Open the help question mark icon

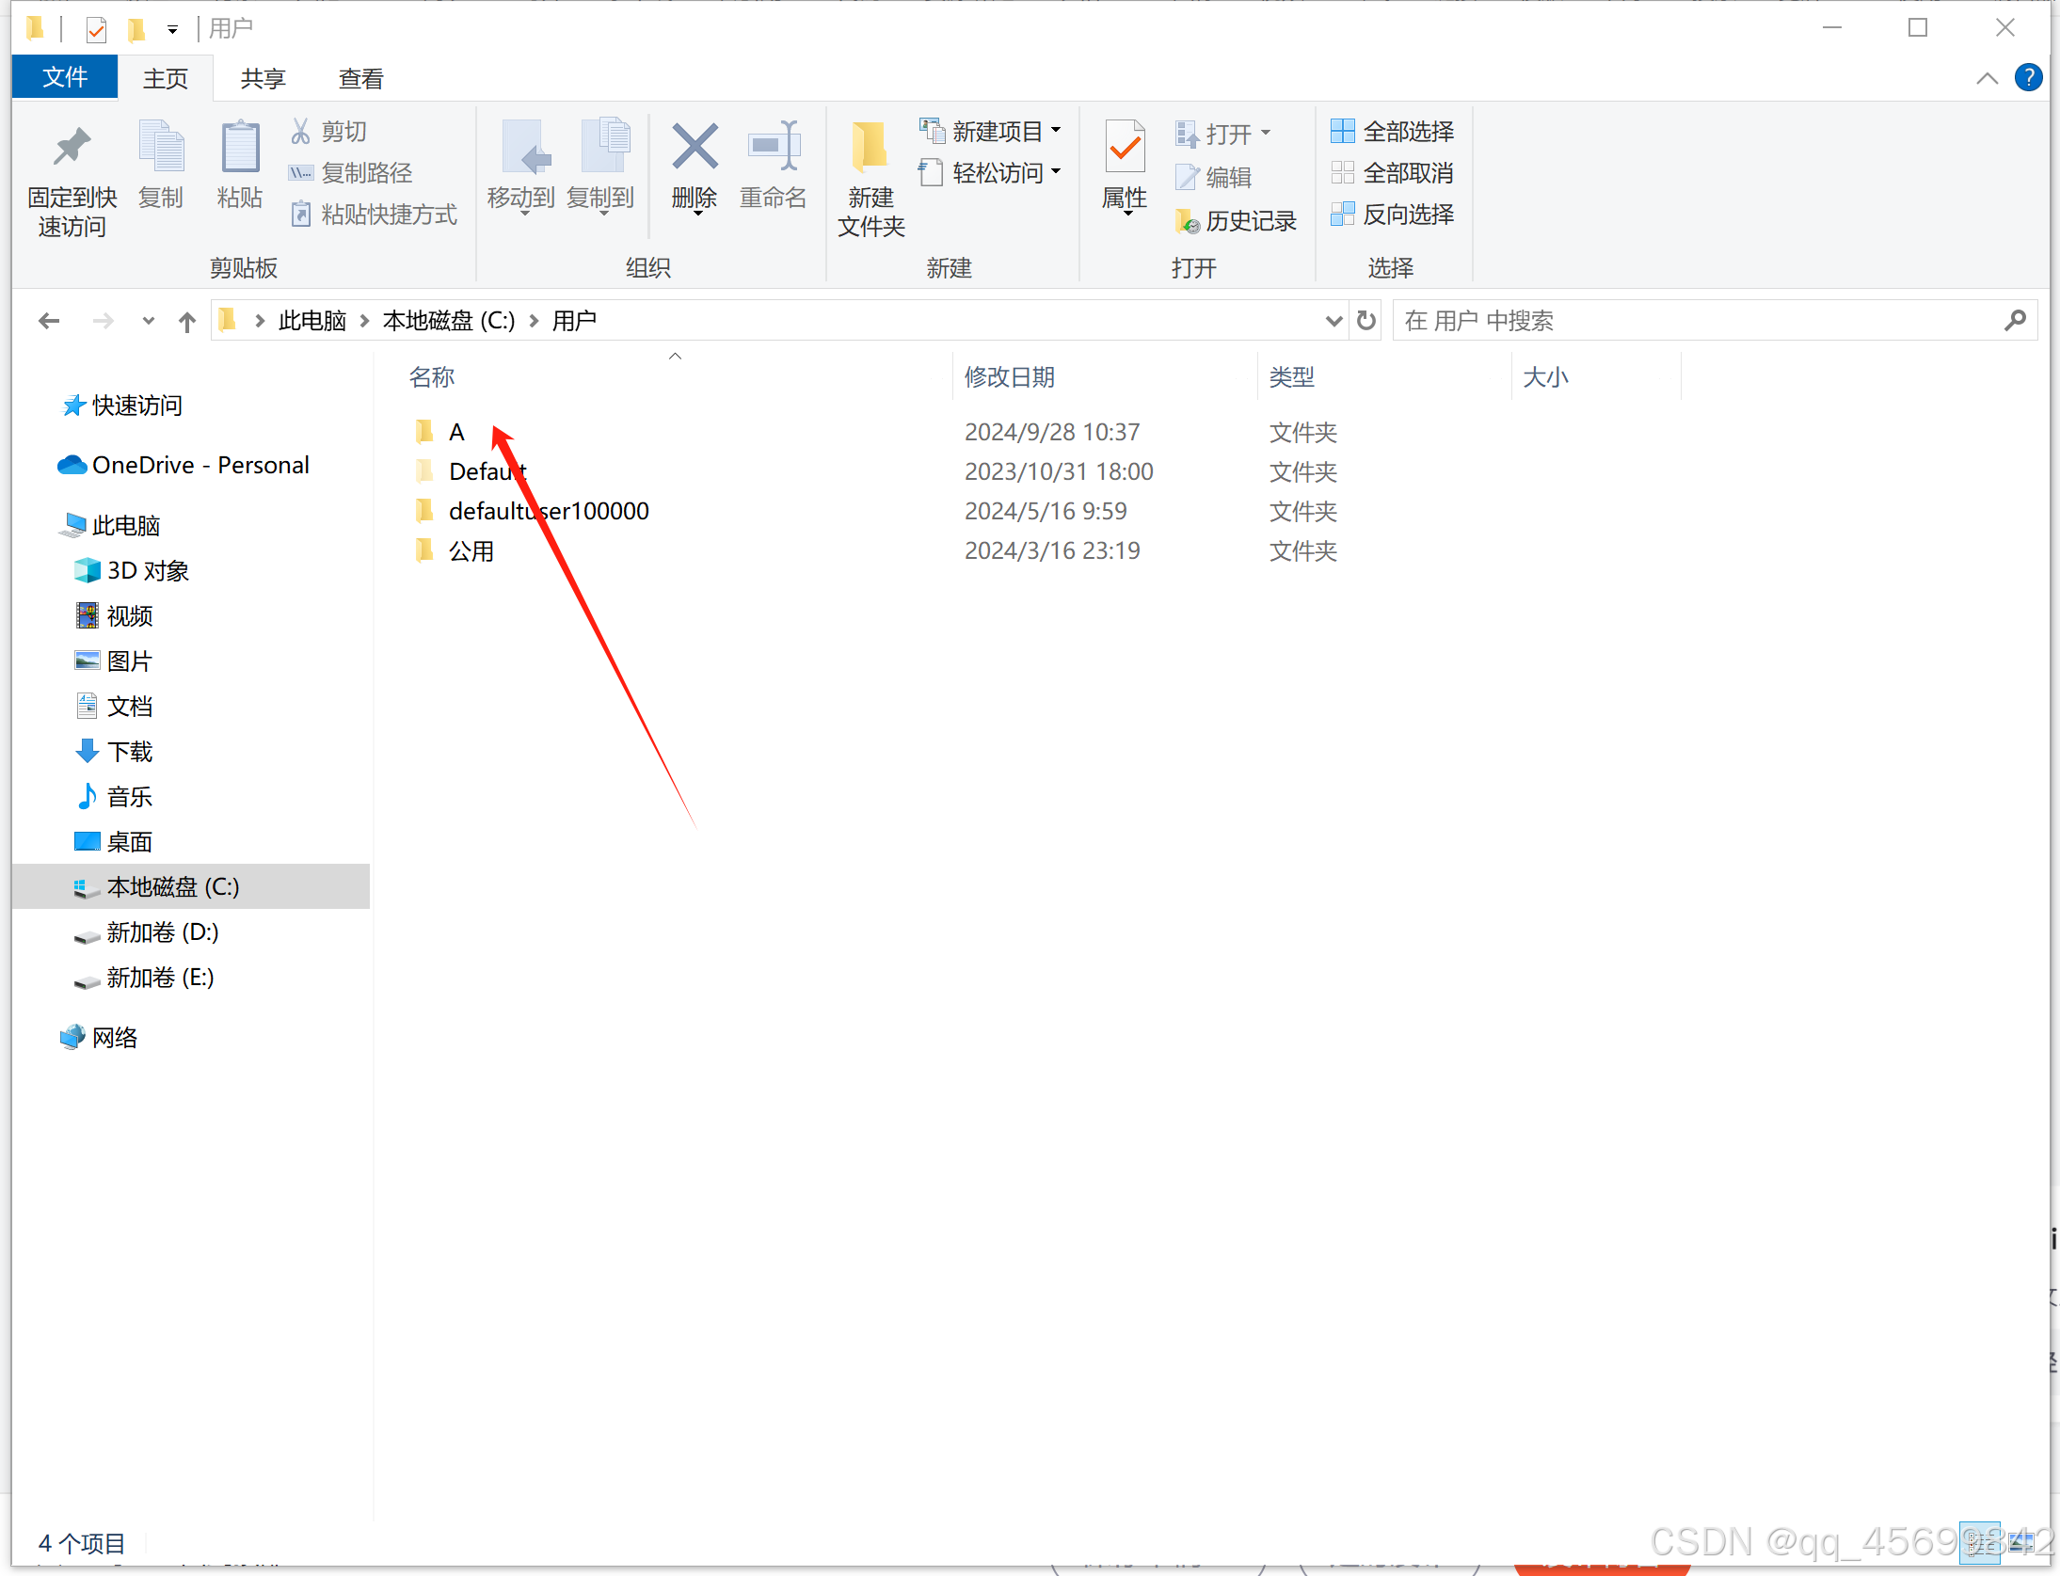tap(2028, 78)
